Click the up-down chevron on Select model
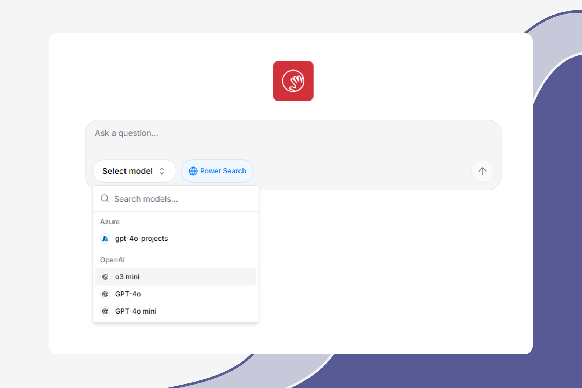The width and height of the screenshot is (582, 388). (162, 171)
